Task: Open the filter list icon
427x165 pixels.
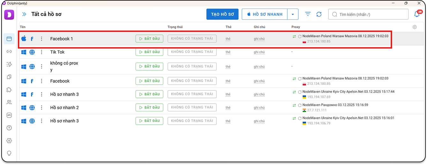Action: [x=308, y=14]
